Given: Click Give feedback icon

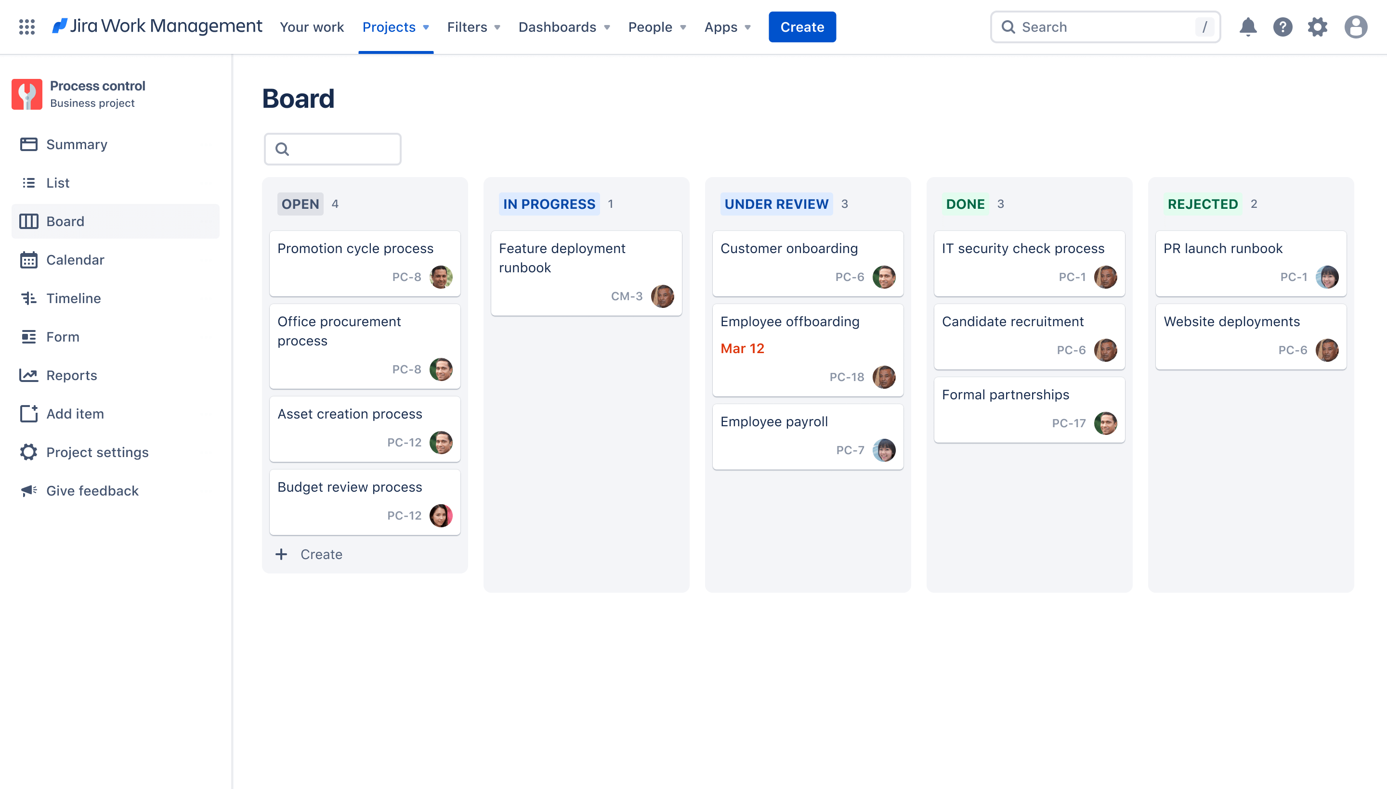Looking at the screenshot, I should pos(27,490).
